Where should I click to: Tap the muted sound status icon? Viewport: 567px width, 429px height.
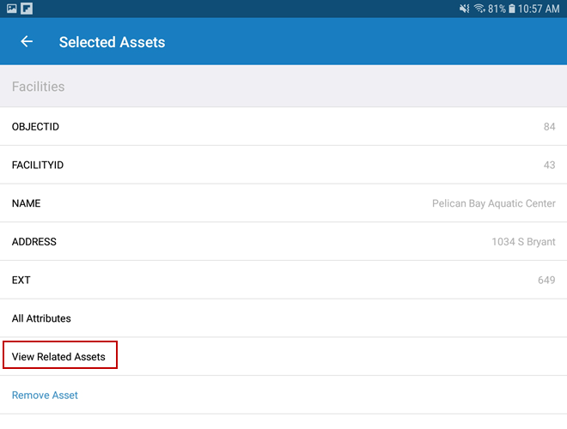(x=463, y=9)
